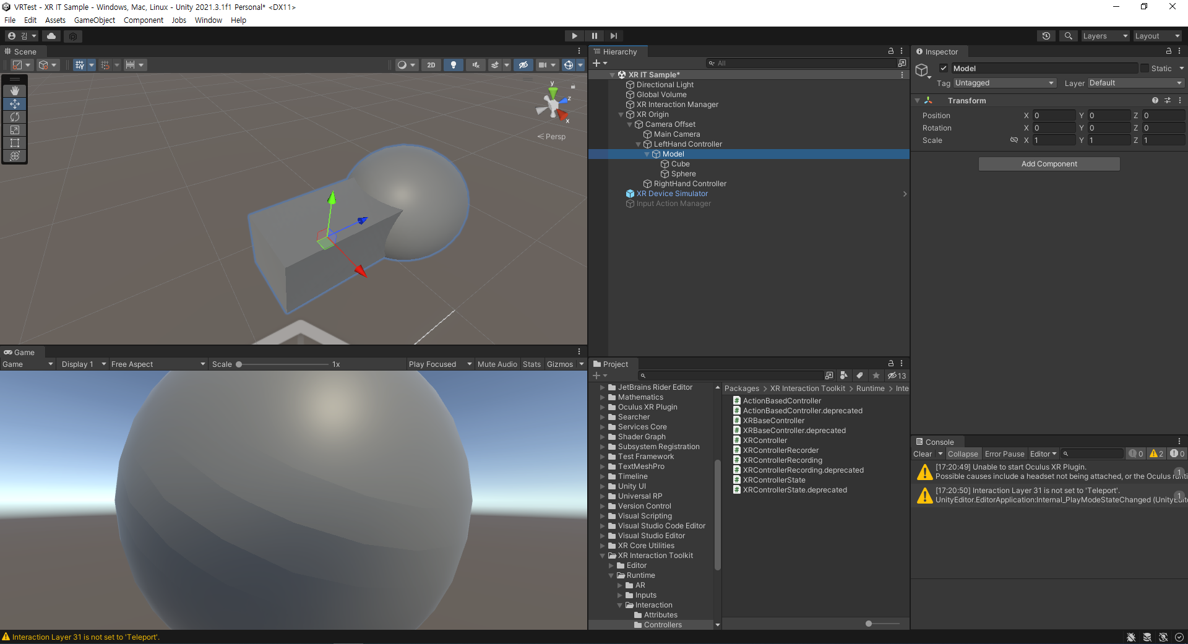Open the Package Manager cube icon
This screenshot has height=644, width=1188.
(73, 36)
